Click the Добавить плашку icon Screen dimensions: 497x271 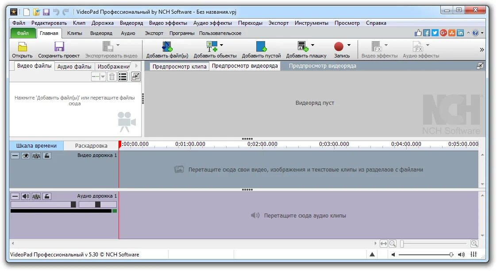coord(303,46)
